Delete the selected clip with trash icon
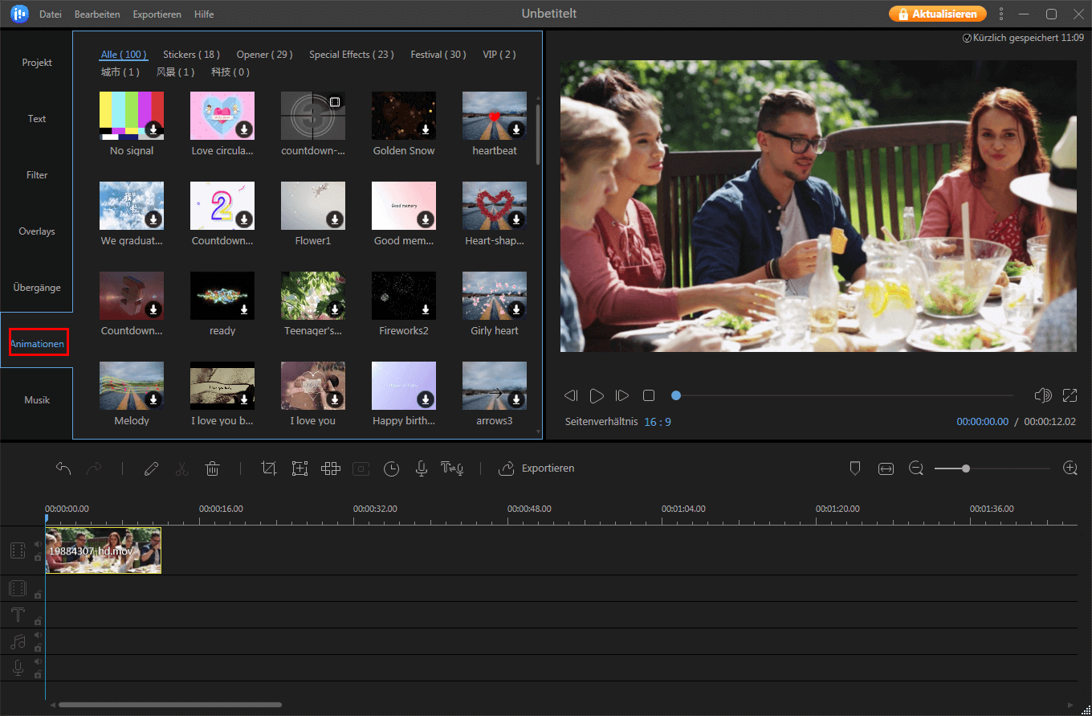1092x716 pixels. [212, 468]
